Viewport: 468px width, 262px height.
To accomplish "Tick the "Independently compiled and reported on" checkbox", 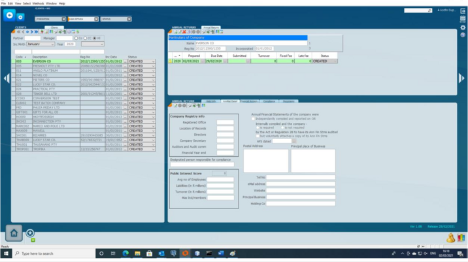I will 254,119.
